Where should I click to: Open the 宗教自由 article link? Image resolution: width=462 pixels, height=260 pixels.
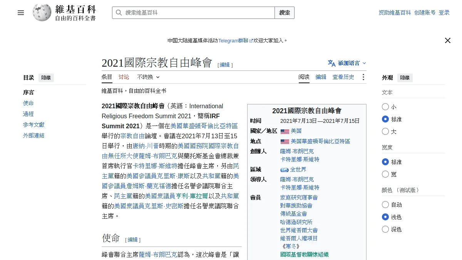[132, 136]
